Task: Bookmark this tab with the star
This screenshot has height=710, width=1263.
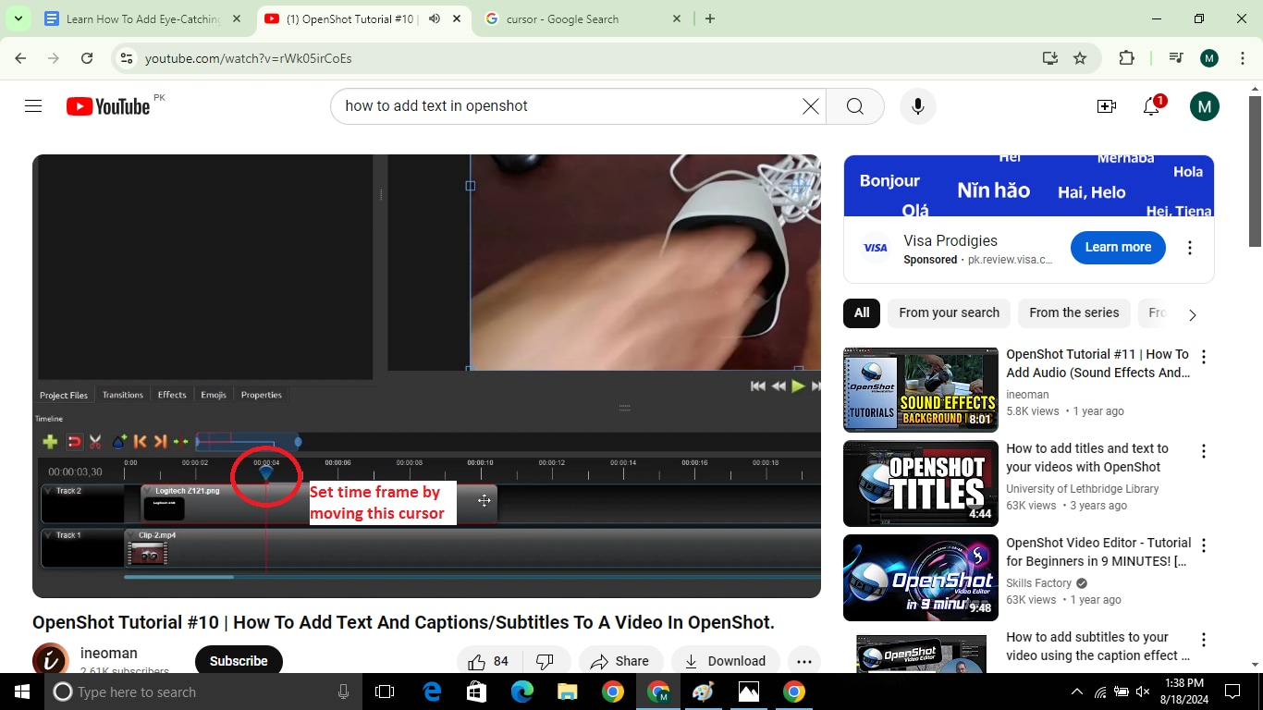Action: tap(1080, 58)
